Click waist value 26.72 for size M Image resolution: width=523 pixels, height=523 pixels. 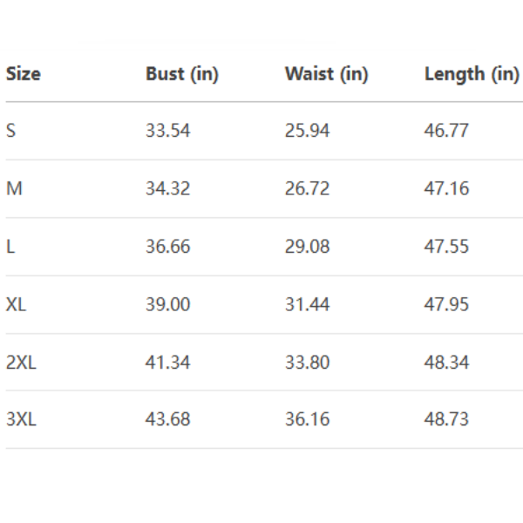coord(307,188)
